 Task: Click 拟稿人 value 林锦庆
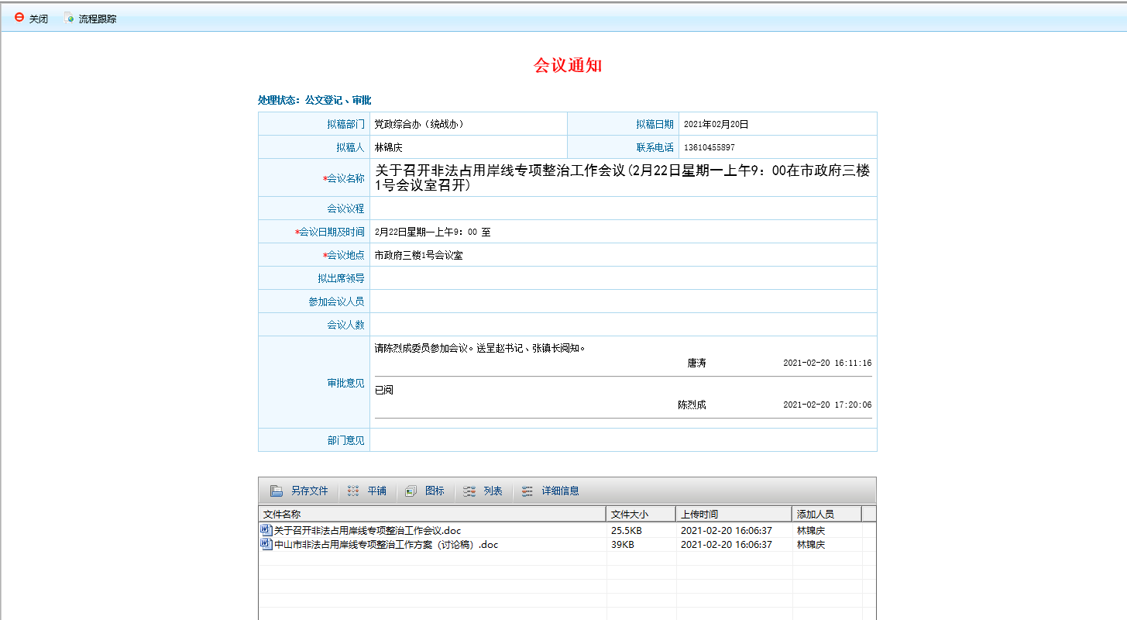point(388,147)
